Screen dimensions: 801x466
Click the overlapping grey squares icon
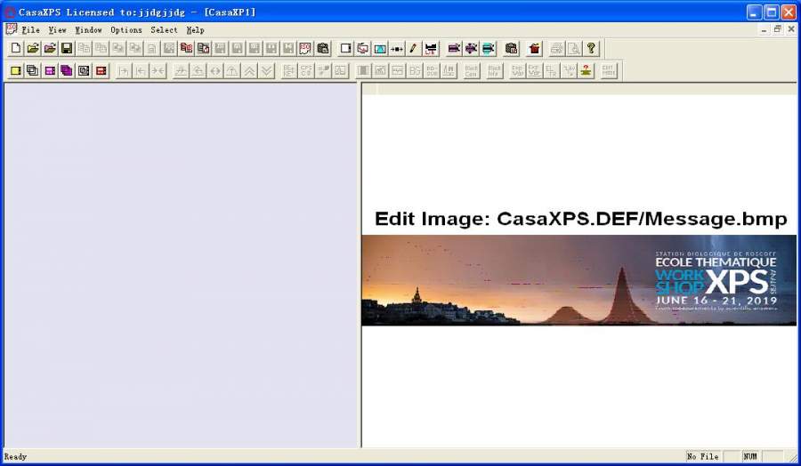(33, 70)
